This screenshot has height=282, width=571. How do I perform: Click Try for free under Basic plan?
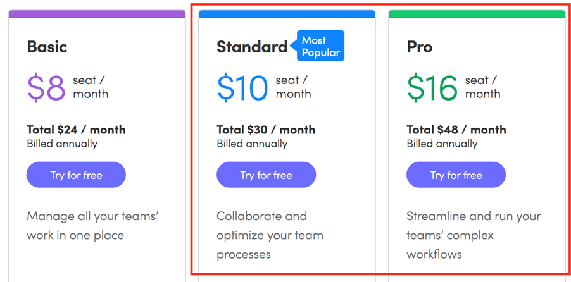point(76,175)
